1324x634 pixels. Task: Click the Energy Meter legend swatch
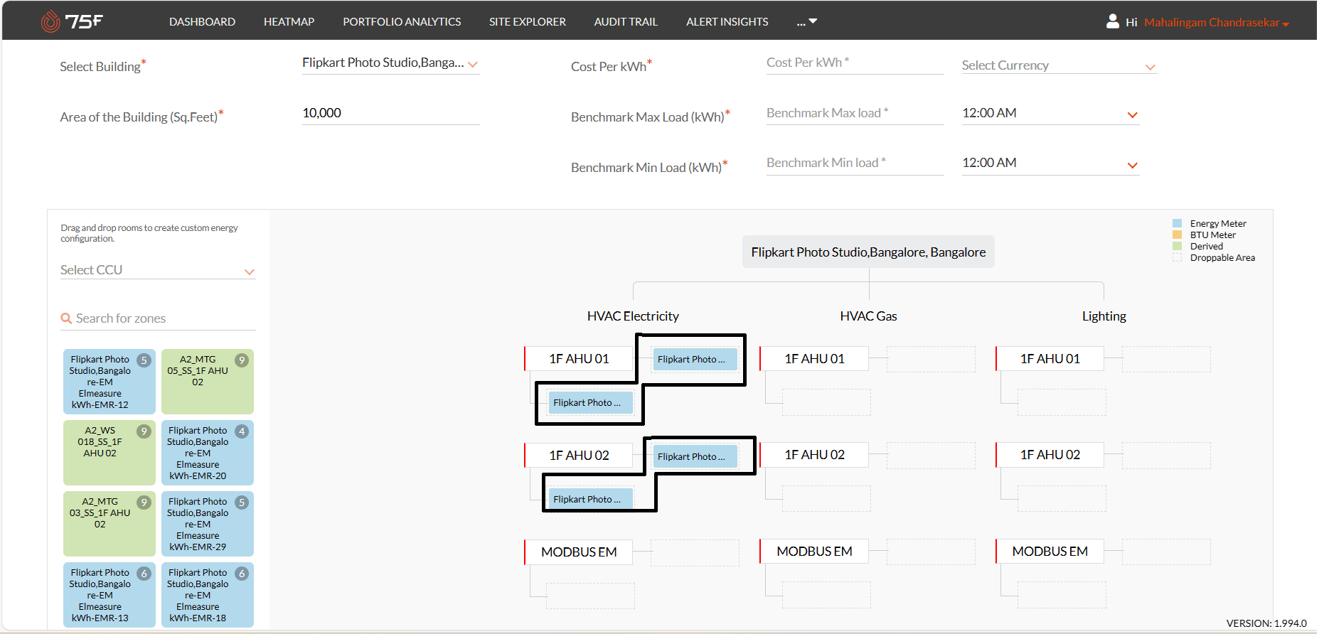(x=1177, y=223)
